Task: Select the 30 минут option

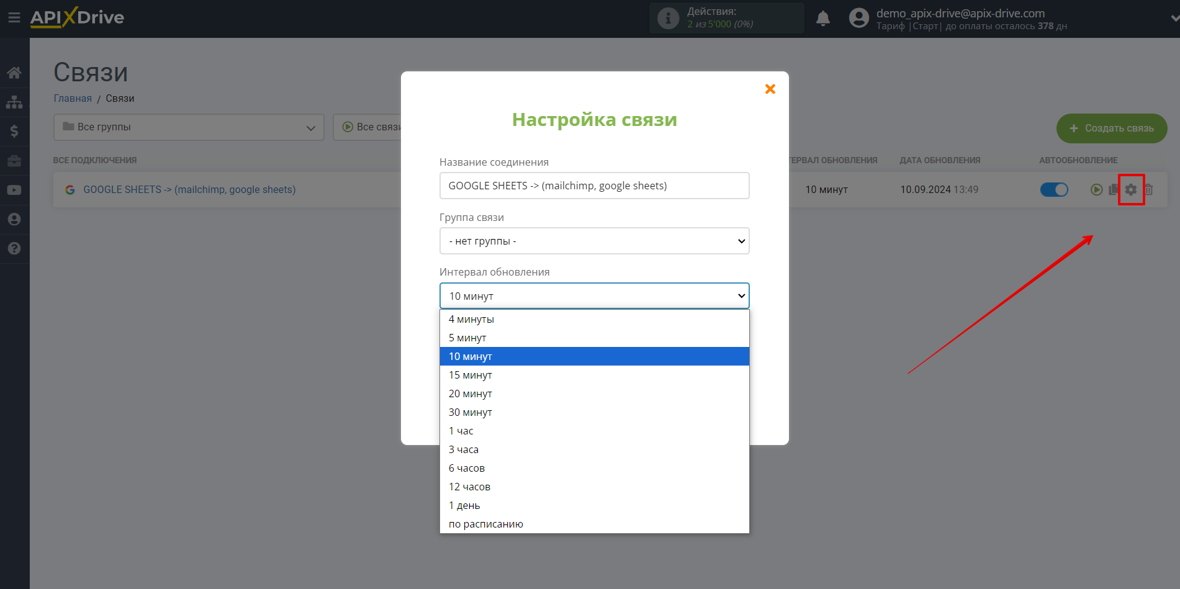Action: (594, 412)
